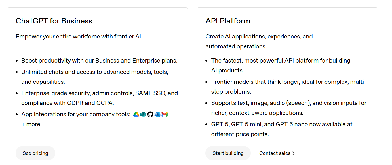The image size is (392, 165).
Task: Click the frontier models bullet point
Action: (288, 86)
